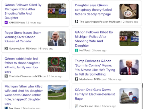The width and height of the screenshot is (143, 109).
Task: Click the Q keychain thumbnail image
Action: pyautogui.click(x=129, y=11)
